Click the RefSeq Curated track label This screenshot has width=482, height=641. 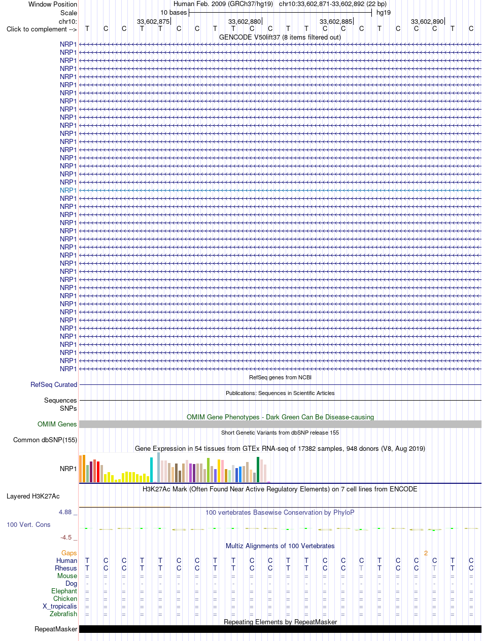[x=54, y=385]
